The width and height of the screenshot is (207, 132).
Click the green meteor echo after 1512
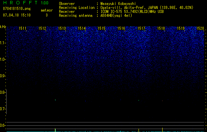coord(55,100)
